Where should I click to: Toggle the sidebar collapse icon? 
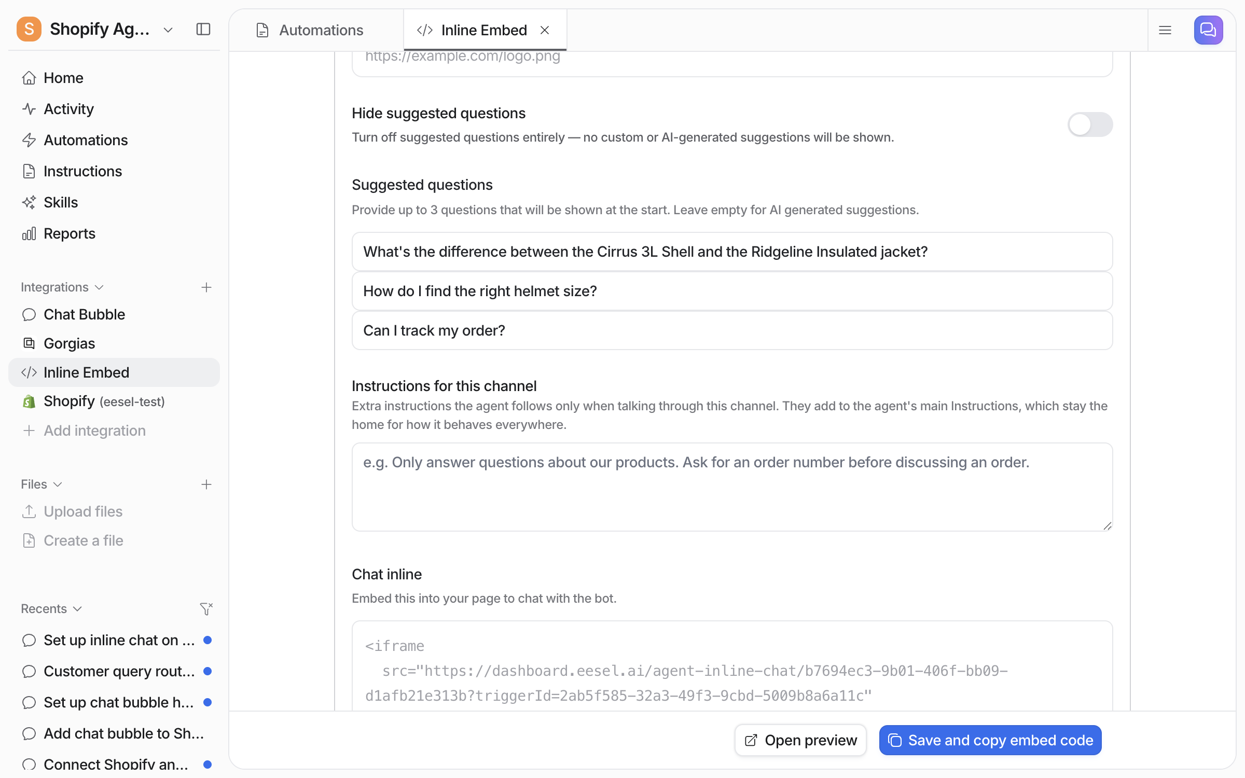(x=203, y=30)
